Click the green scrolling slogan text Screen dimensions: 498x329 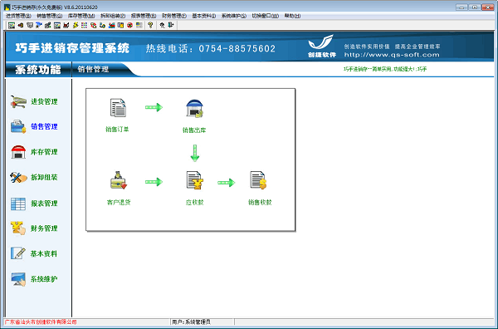pyautogui.click(x=385, y=69)
